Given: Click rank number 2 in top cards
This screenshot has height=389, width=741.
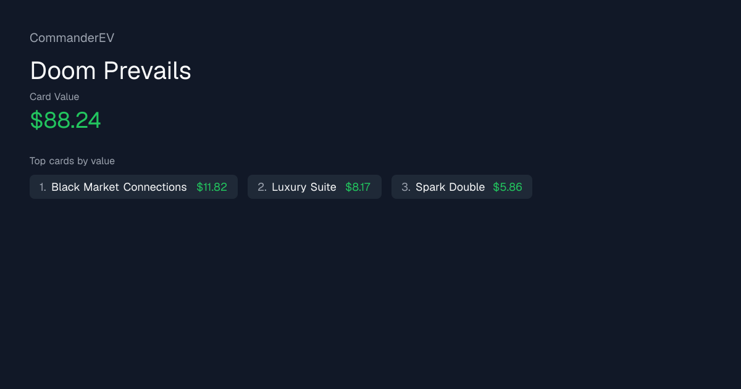Looking at the screenshot, I should coord(262,187).
